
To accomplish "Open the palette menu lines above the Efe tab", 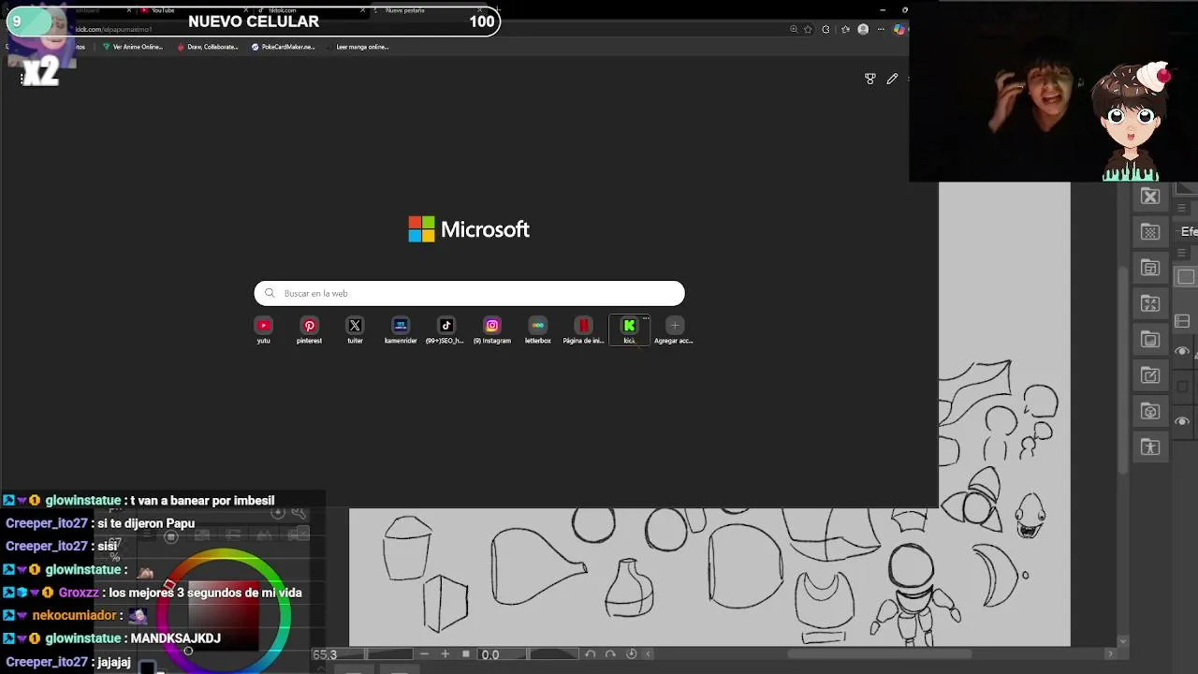I will 1181,208.
